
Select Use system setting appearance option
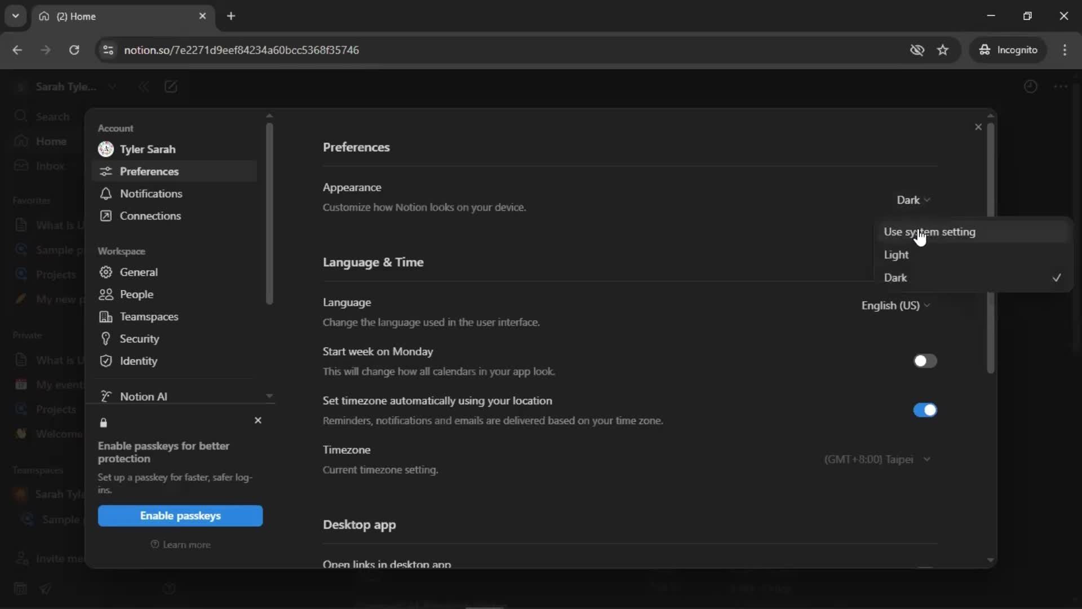point(973,232)
